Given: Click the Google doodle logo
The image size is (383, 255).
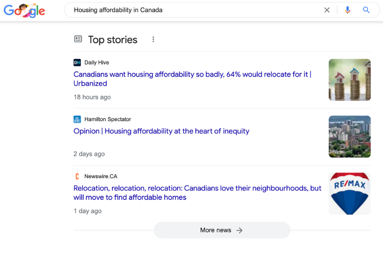Looking at the screenshot, I should (24, 10).
